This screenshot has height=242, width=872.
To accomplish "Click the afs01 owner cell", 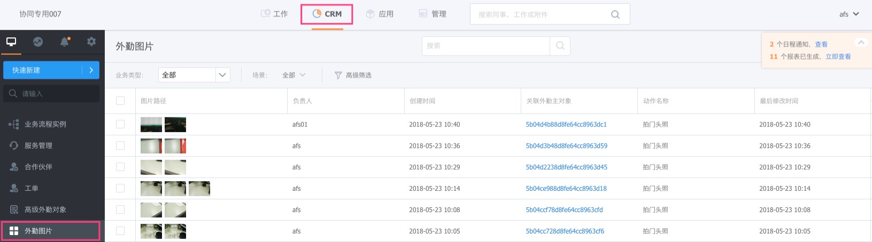I will point(299,124).
